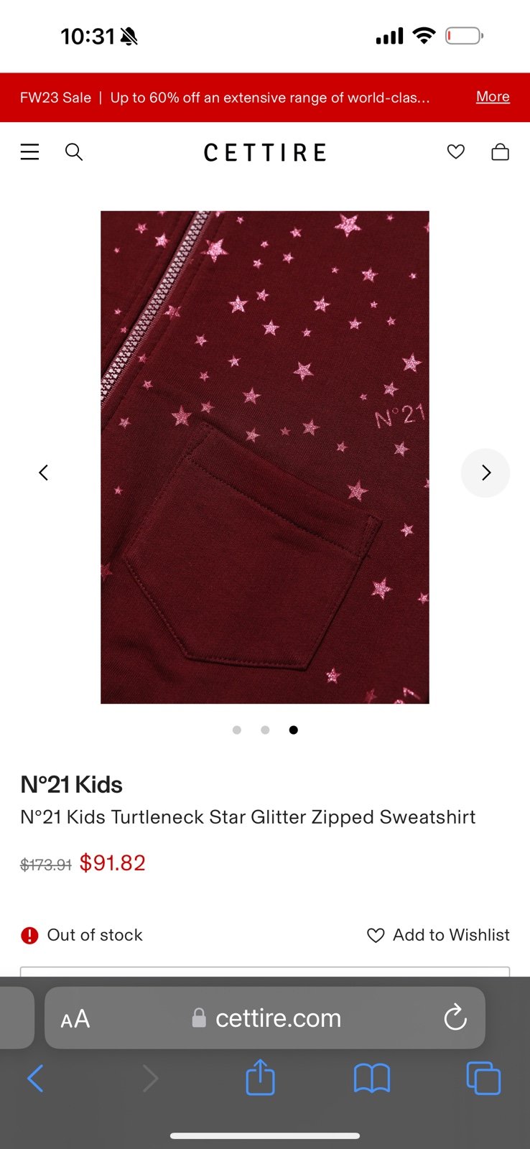The height and width of the screenshot is (1149, 530).
Task: Open the N°21 Kids brand link
Action: (x=71, y=784)
